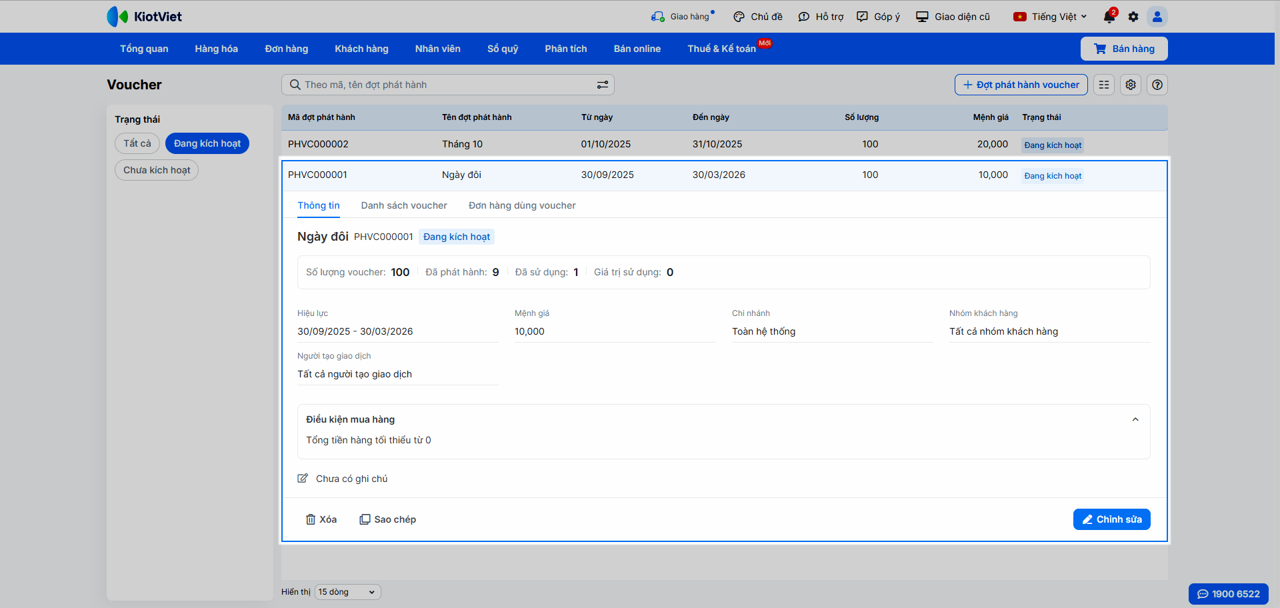The width and height of the screenshot is (1280, 608).
Task: Select "Chưa kích hoạt" status filter
Action: tap(157, 170)
